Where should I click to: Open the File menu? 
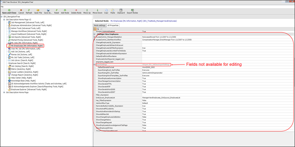click(2, 7)
